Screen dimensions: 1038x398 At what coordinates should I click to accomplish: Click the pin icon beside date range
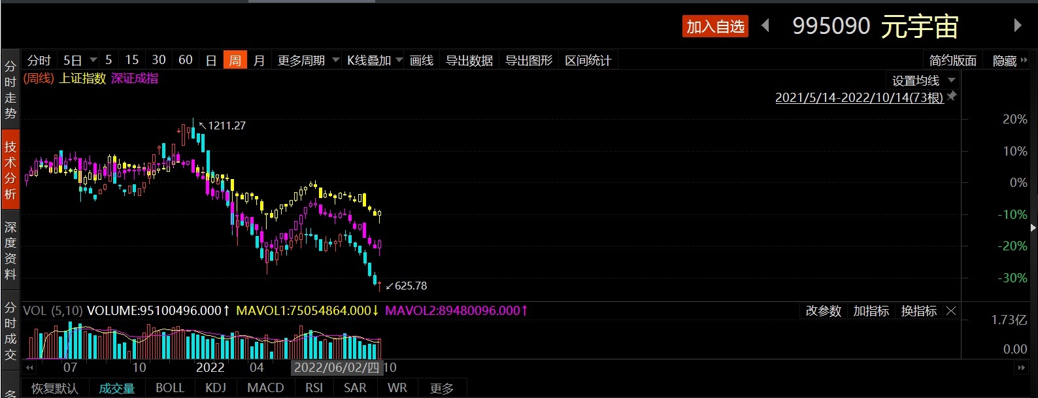pyautogui.click(x=952, y=97)
